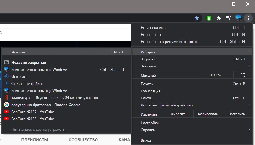
Task: Switch to СООБЩЕСТВО tab on the page
Action: (x=83, y=140)
